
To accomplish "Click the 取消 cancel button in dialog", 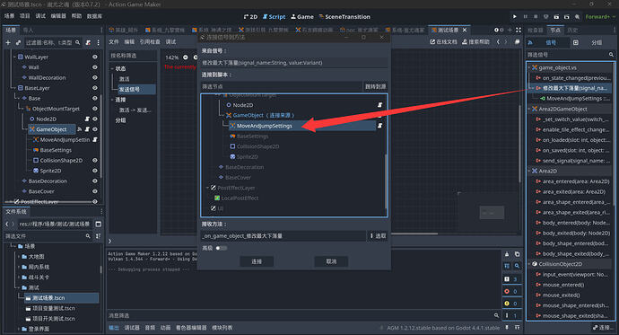I will 331,261.
